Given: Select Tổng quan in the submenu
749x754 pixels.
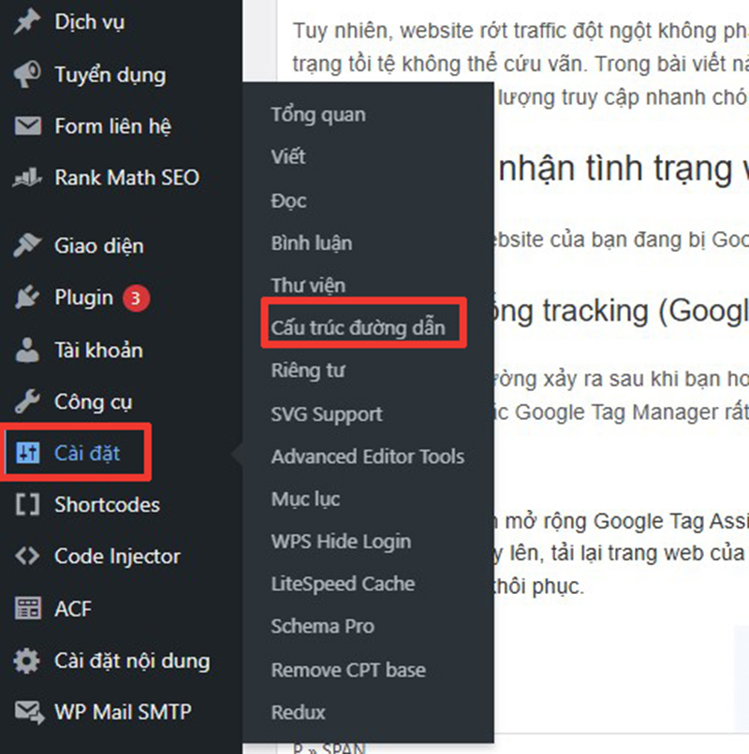Looking at the screenshot, I should [x=318, y=115].
